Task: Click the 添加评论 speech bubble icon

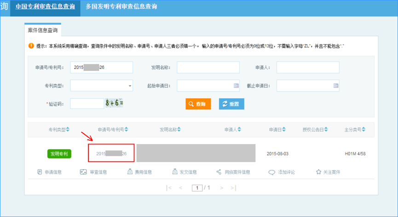Action: (x=271, y=172)
